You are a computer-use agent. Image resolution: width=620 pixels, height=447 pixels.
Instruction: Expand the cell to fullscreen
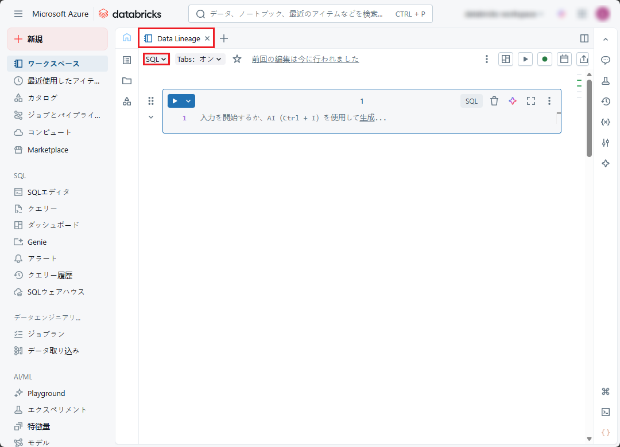point(531,101)
